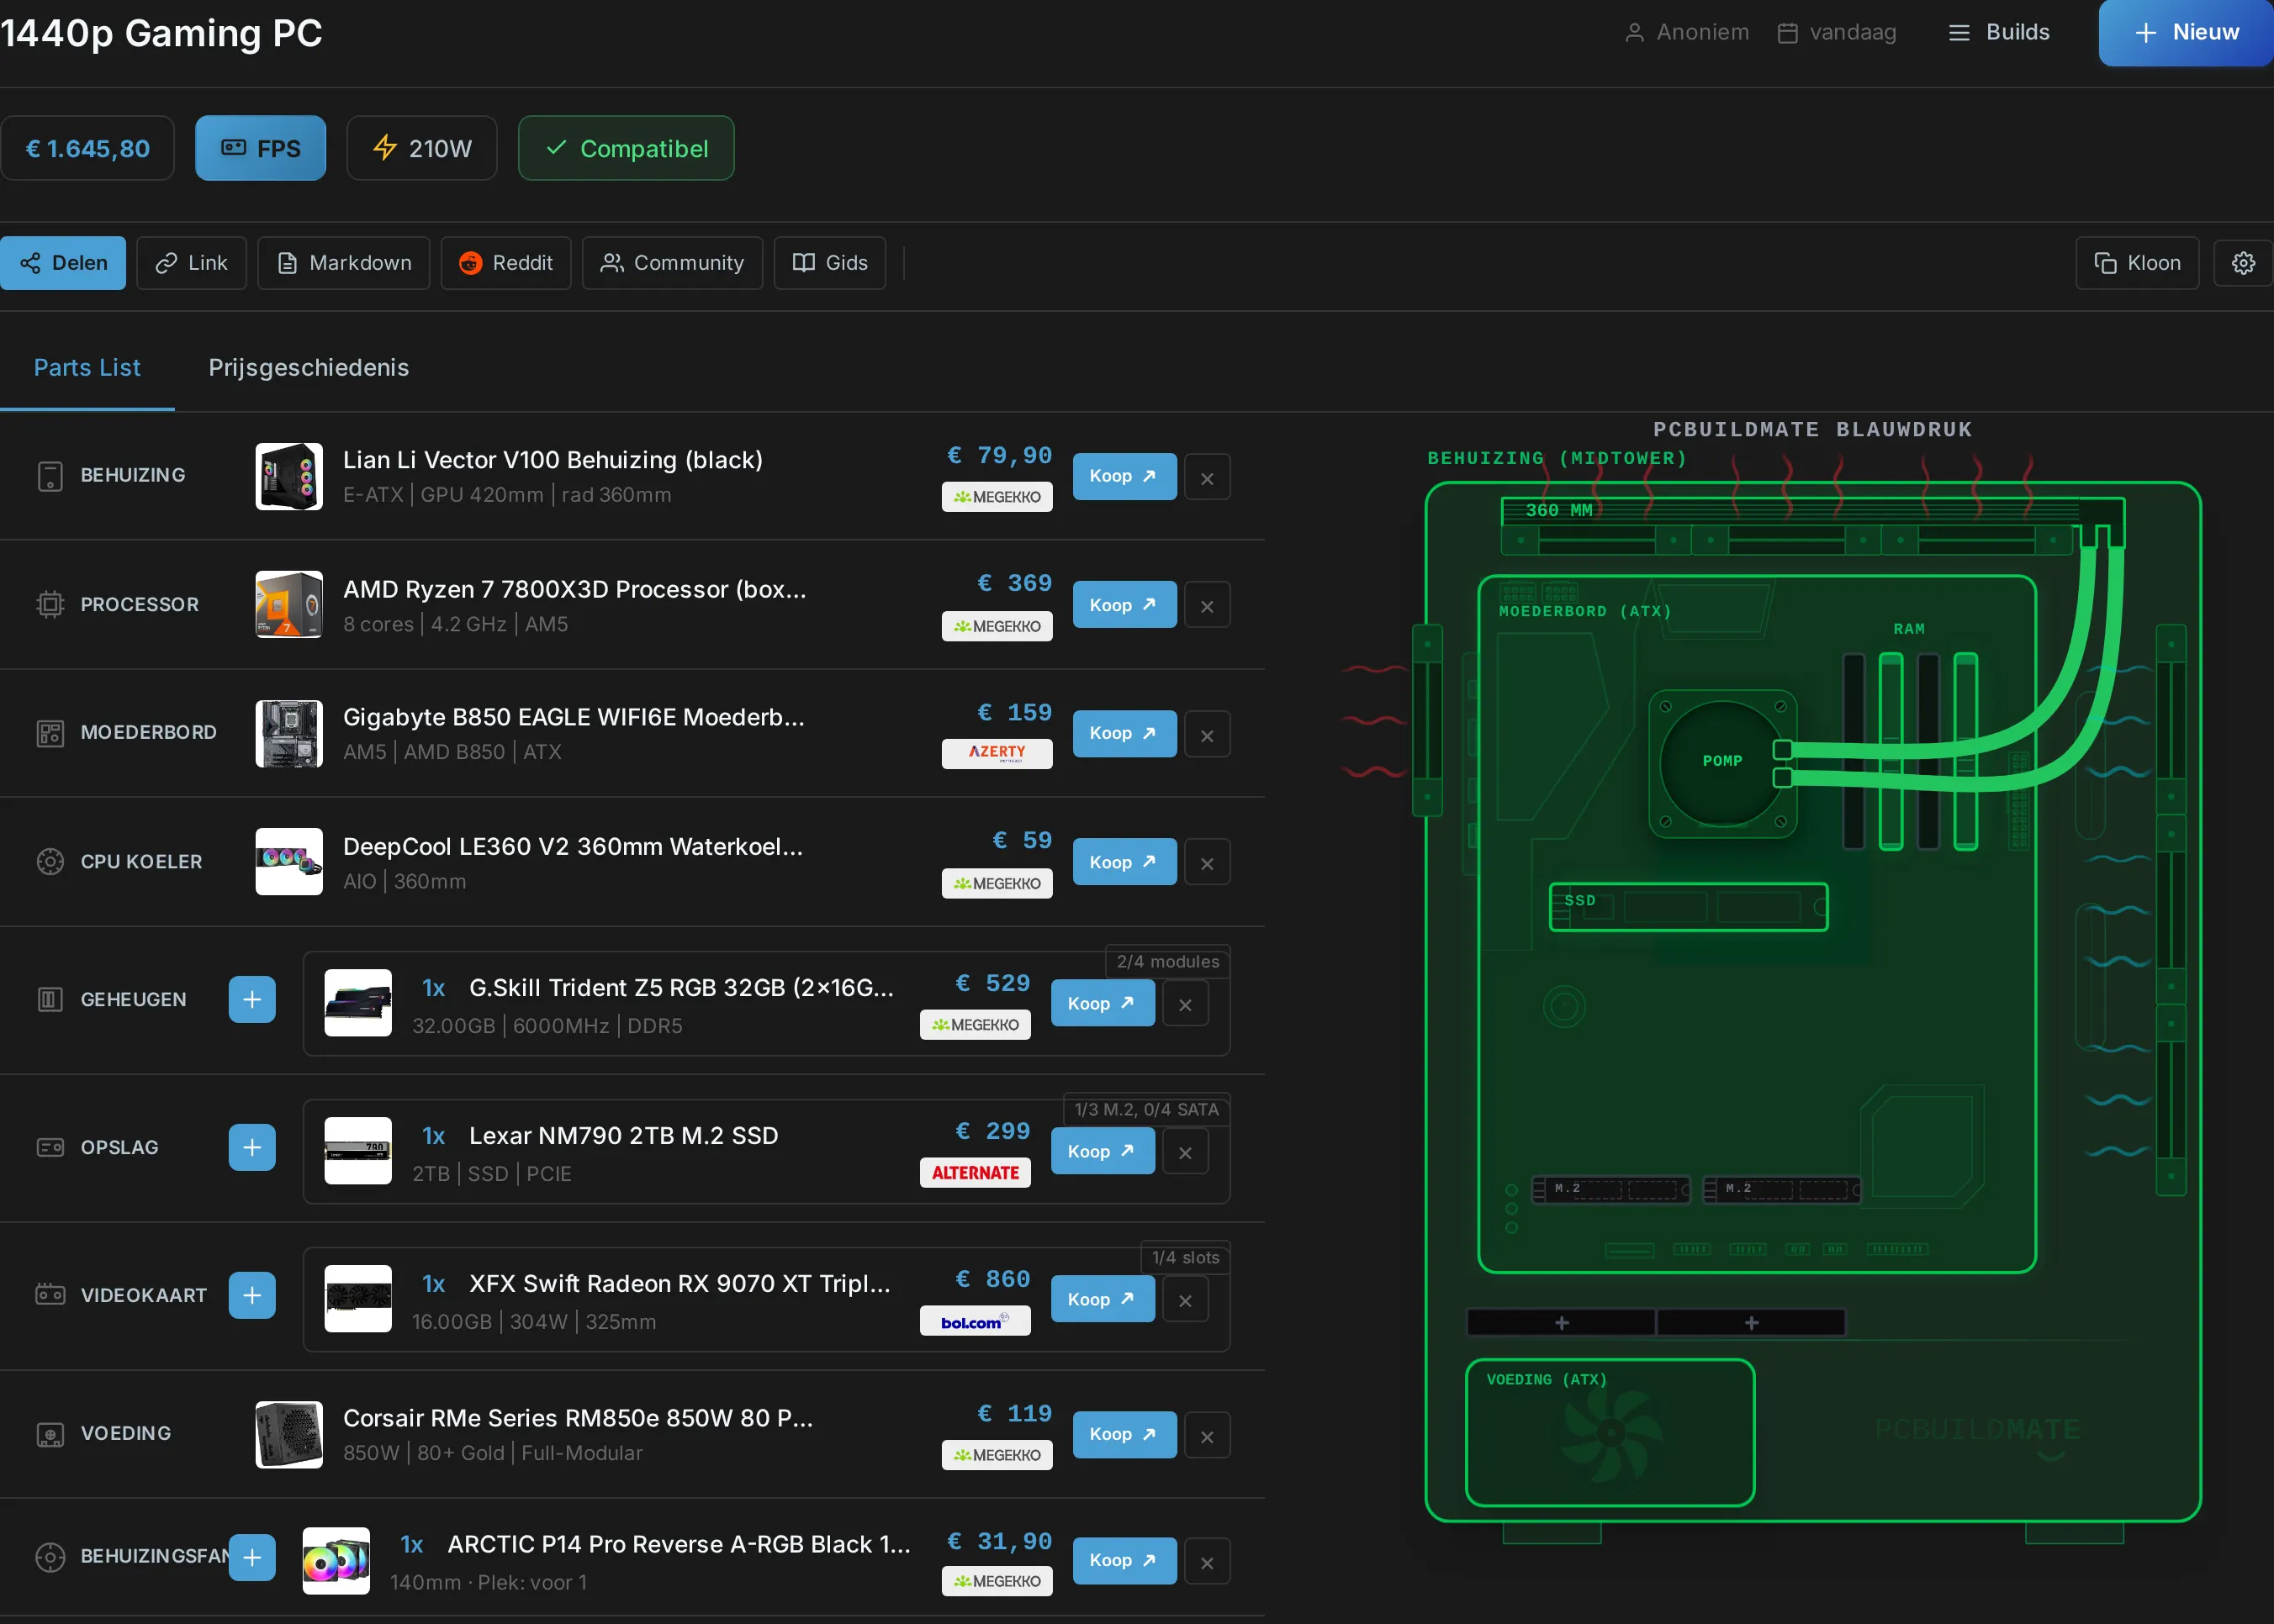
Task: Create a new build with Nieuw
Action: pyautogui.click(x=2185, y=32)
